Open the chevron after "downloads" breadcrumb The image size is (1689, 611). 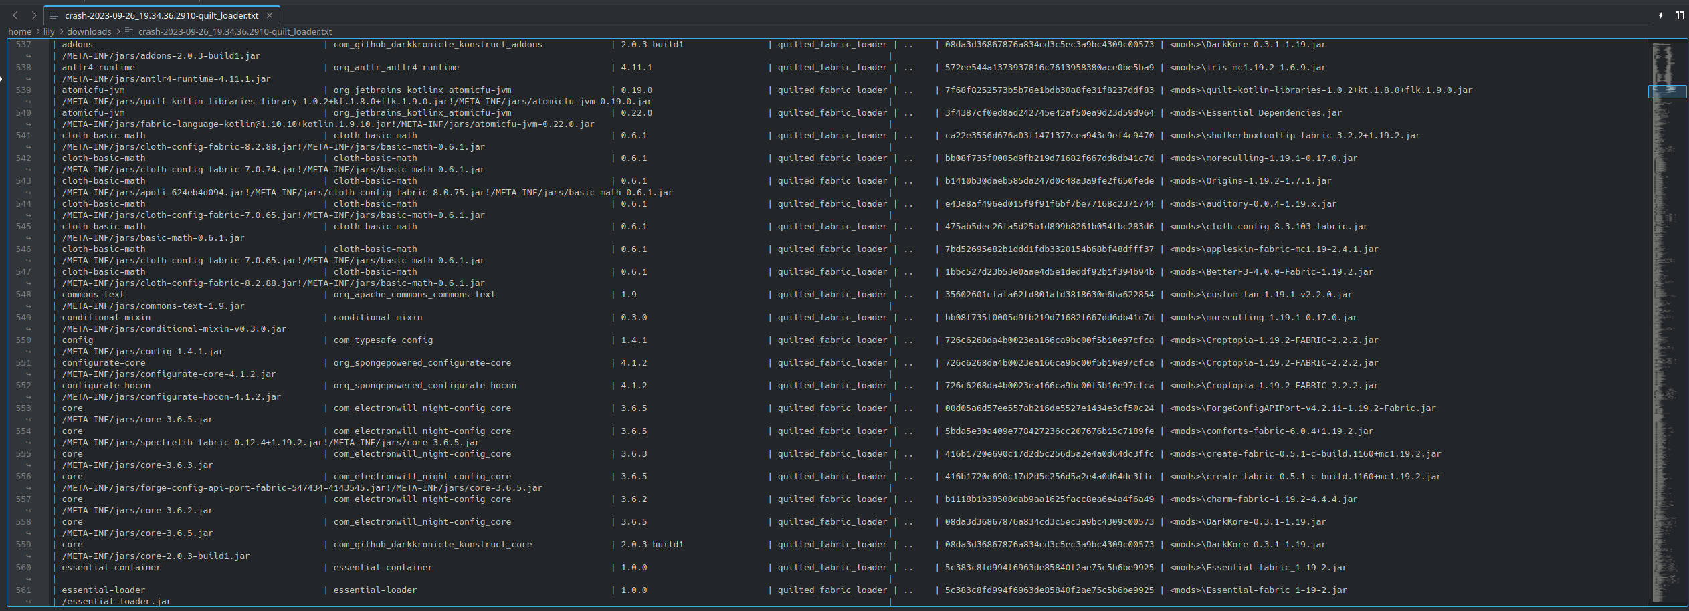point(118,31)
